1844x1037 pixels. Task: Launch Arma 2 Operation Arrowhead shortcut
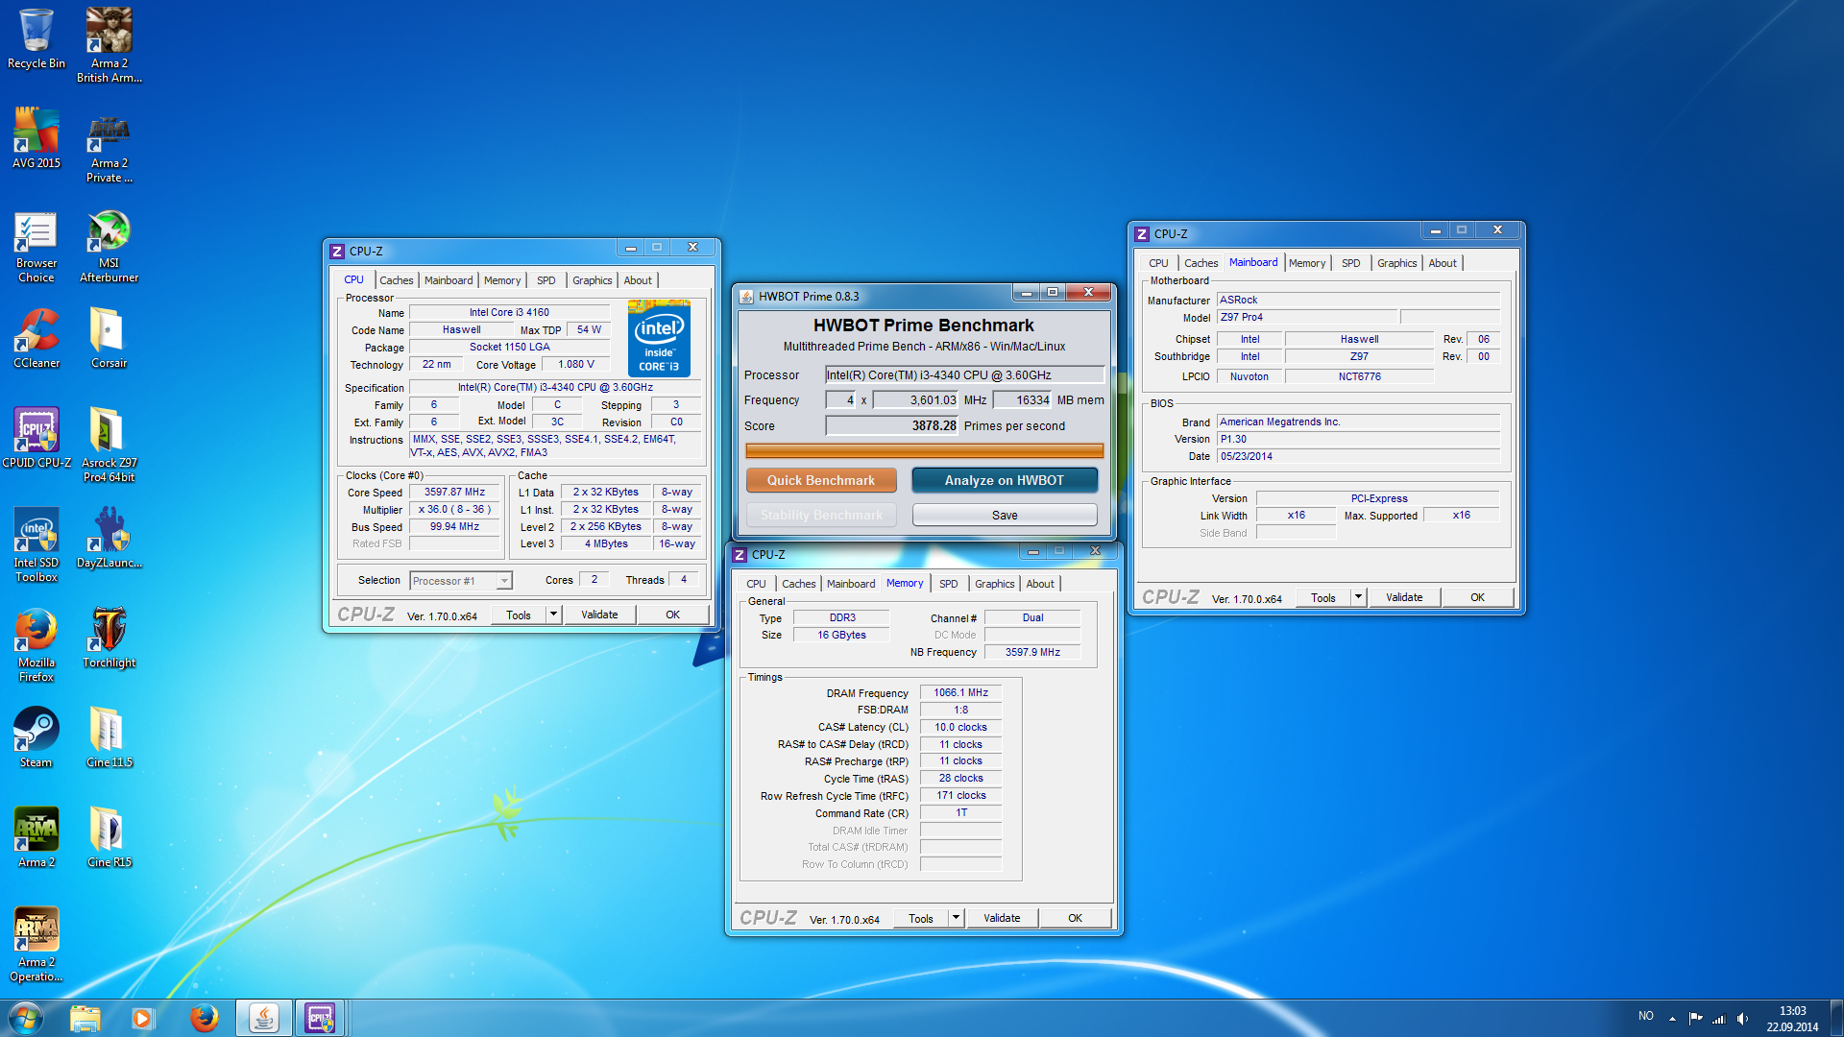[x=36, y=945]
